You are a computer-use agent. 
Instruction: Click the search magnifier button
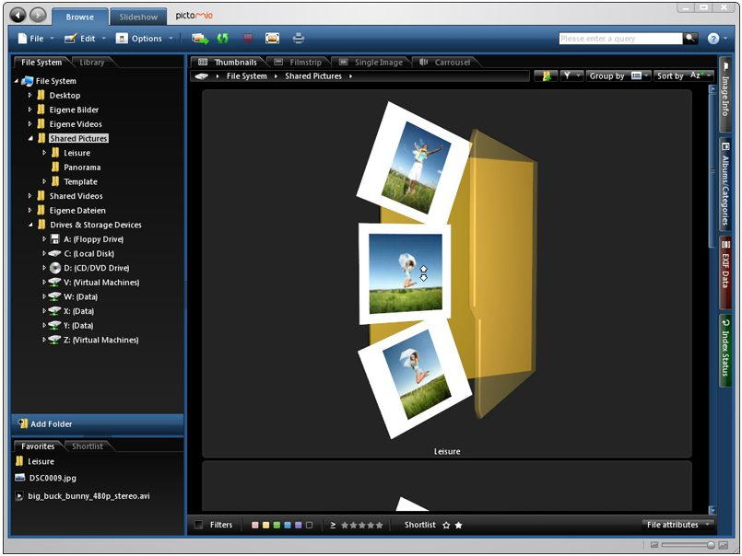[x=690, y=39]
